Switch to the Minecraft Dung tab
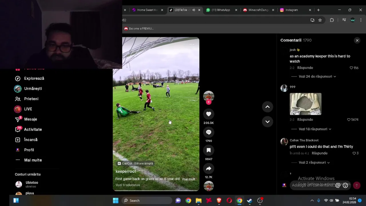 pos(258,10)
